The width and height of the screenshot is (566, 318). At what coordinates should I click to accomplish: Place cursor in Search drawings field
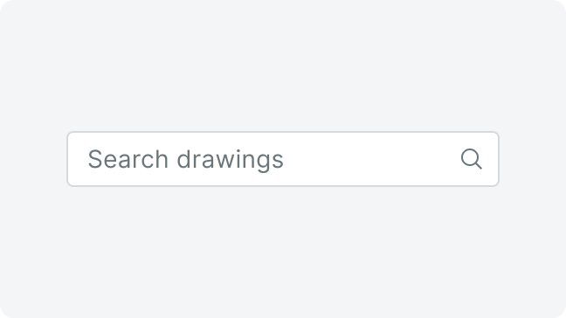[x=283, y=159]
